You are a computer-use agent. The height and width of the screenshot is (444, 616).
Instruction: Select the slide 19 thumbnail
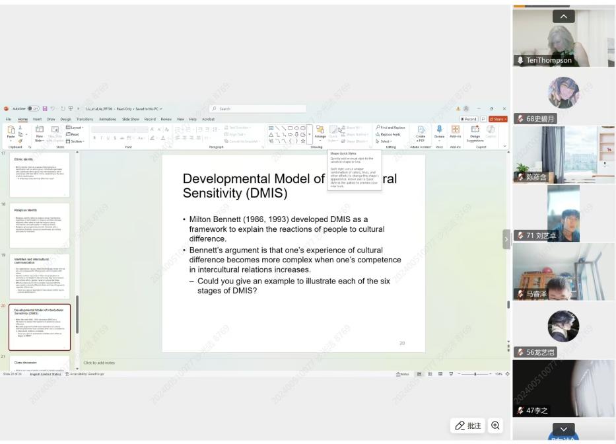41,276
